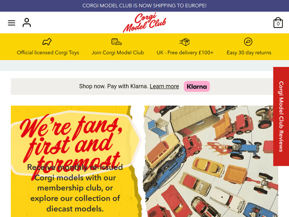Click the shipping to Europe announcement bar
The image size is (289, 217).
[x=144, y=6]
